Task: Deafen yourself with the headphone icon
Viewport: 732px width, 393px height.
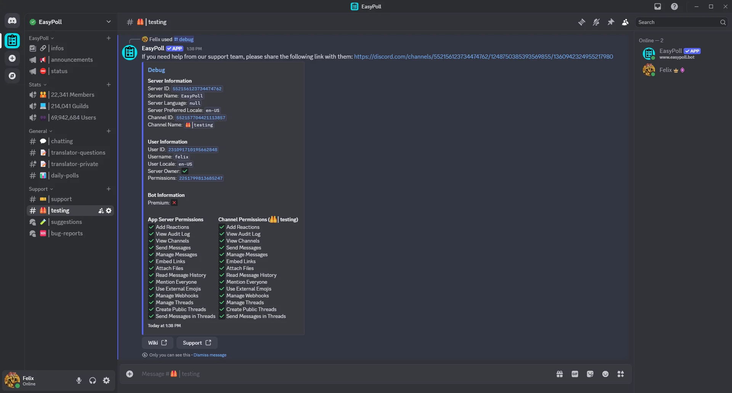Action: (92, 380)
